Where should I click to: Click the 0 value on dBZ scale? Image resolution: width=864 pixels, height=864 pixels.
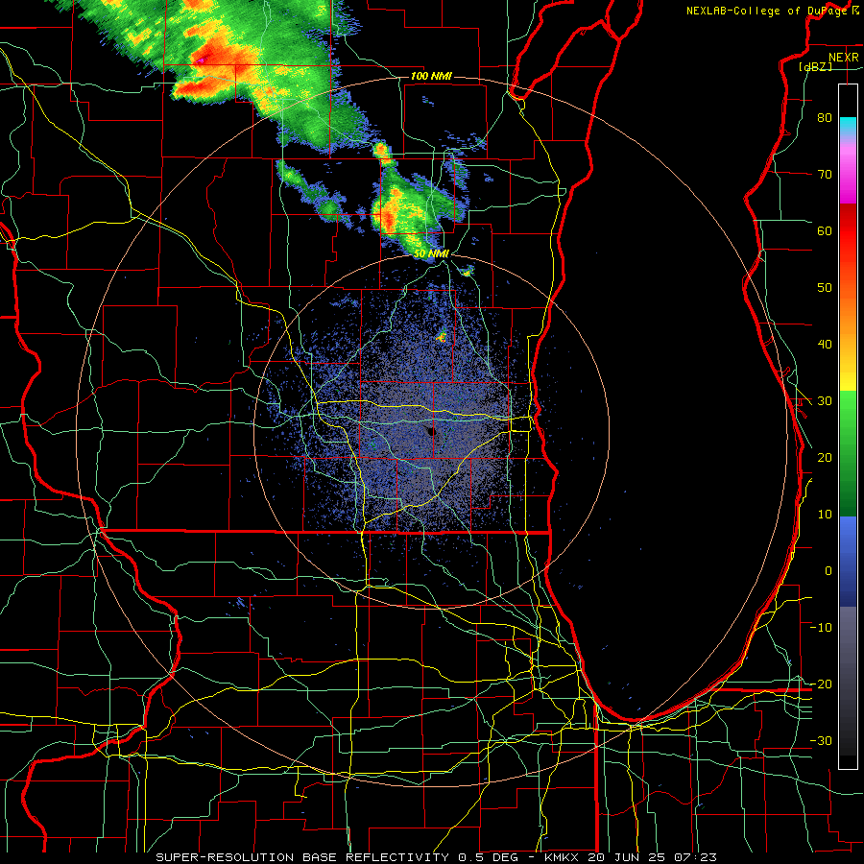click(x=828, y=571)
